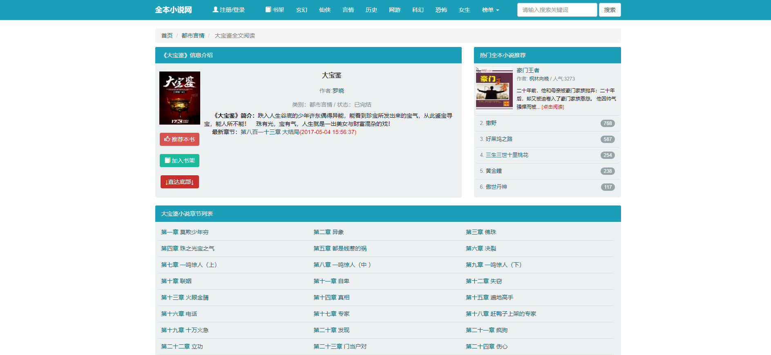Viewport: 771px width, 355px height.
Task: Open chapter 第十三章 火眼金睛
Action: 185,297
